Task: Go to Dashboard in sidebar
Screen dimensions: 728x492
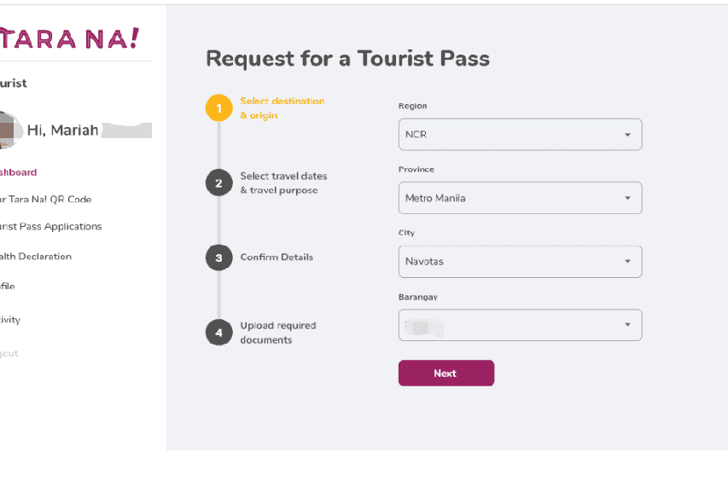Action: [x=19, y=172]
